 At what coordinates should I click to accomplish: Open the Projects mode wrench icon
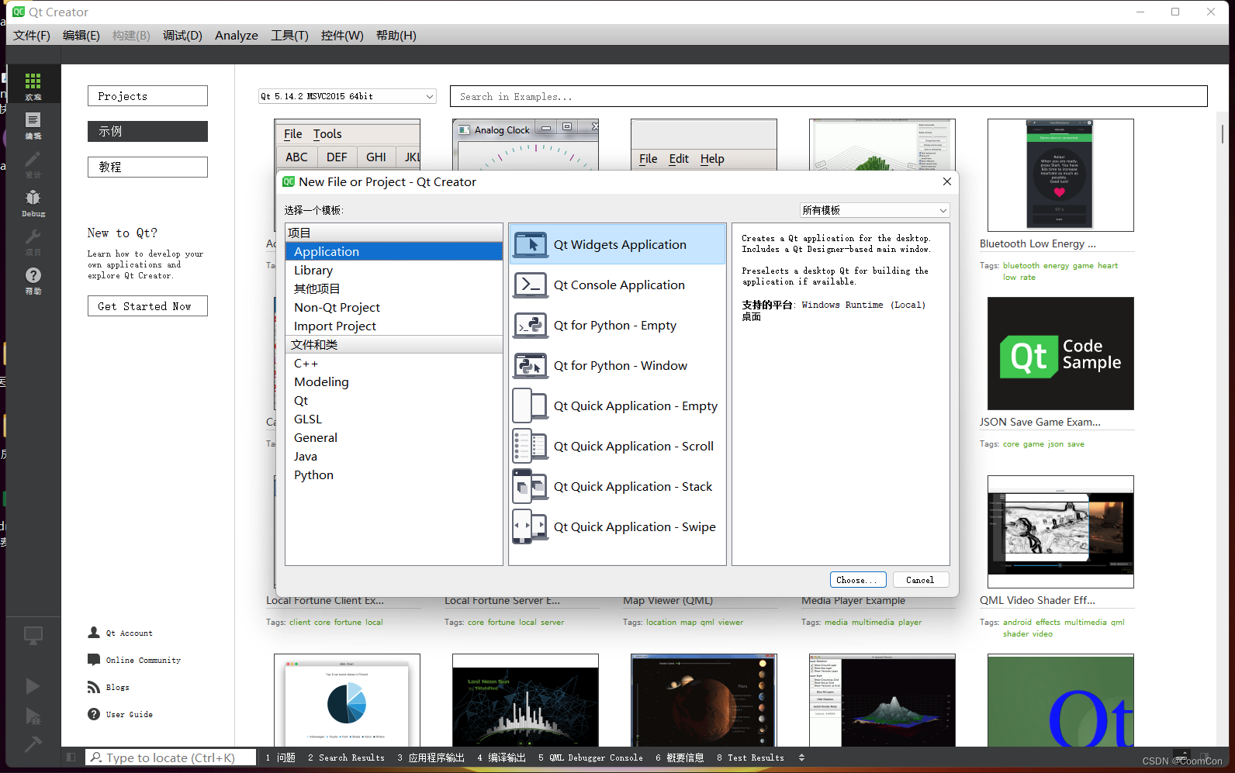pyautogui.click(x=33, y=236)
